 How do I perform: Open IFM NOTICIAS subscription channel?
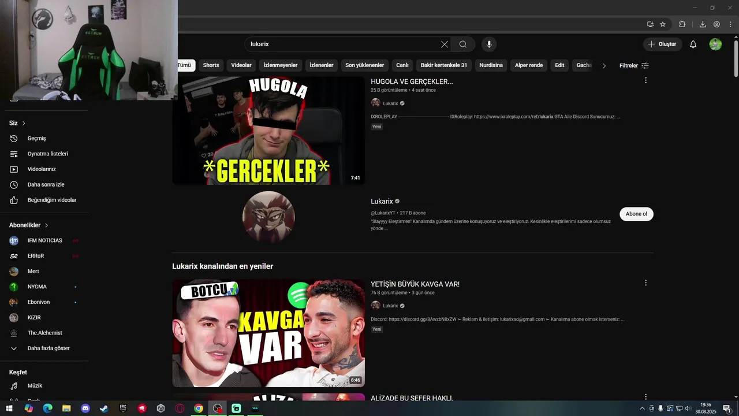pyautogui.click(x=44, y=240)
